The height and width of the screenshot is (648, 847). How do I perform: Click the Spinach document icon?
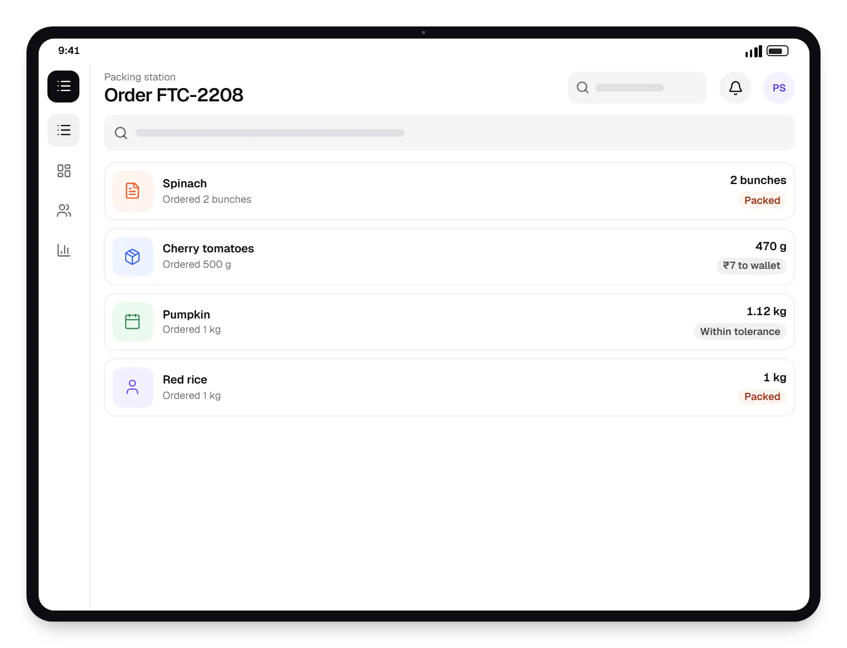point(133,191)
